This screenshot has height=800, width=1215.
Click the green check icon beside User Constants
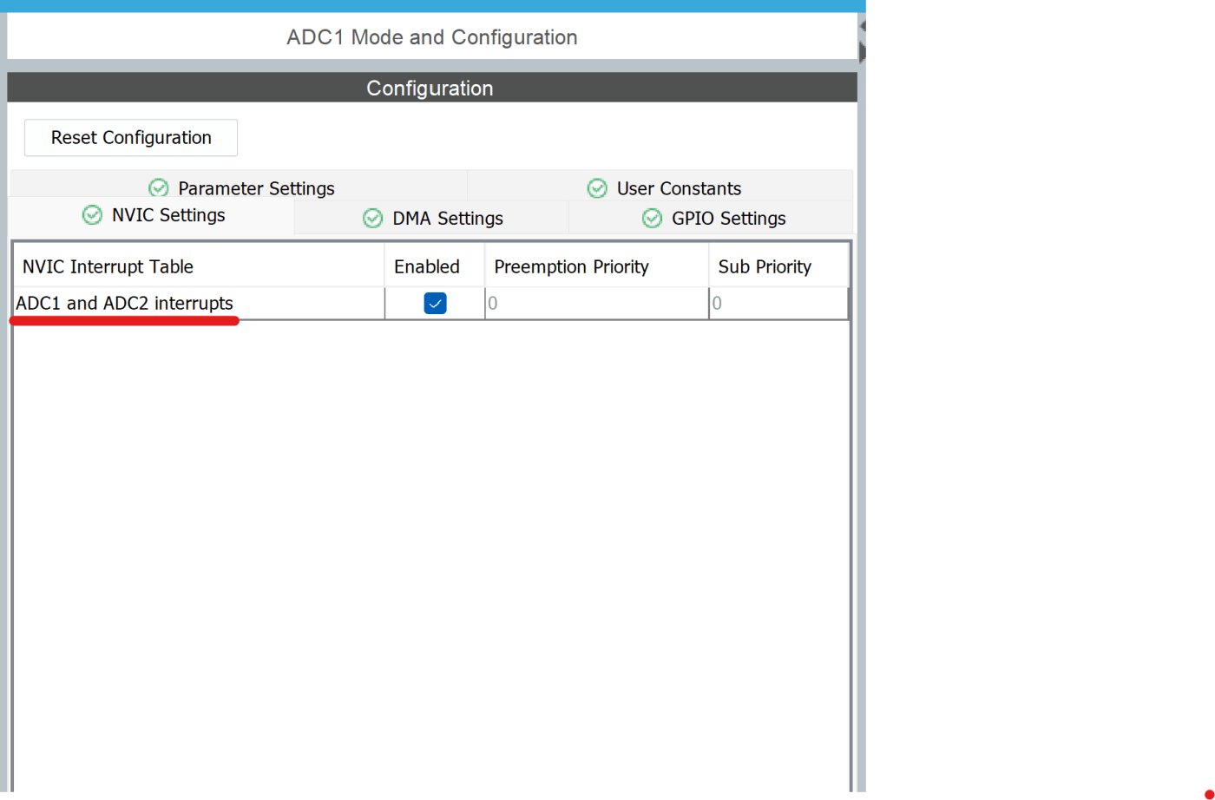tap(597, 187)
